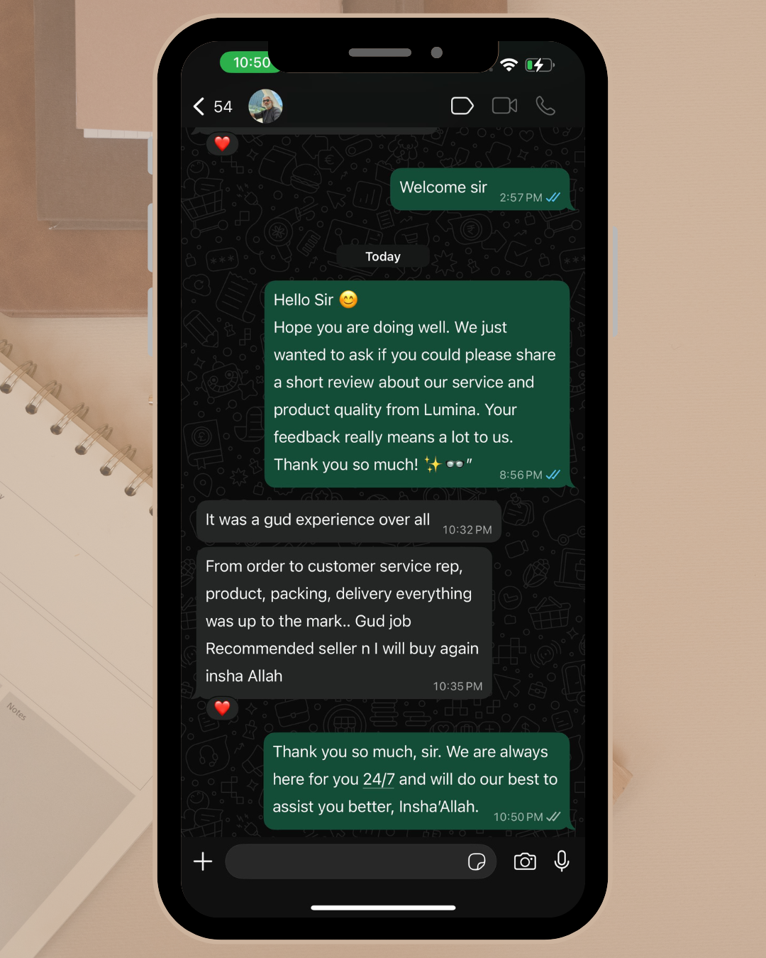This screenshot has width=766, height=958.
Task: Tap the Wi-Fi status icon
Action: pos(509,65)
